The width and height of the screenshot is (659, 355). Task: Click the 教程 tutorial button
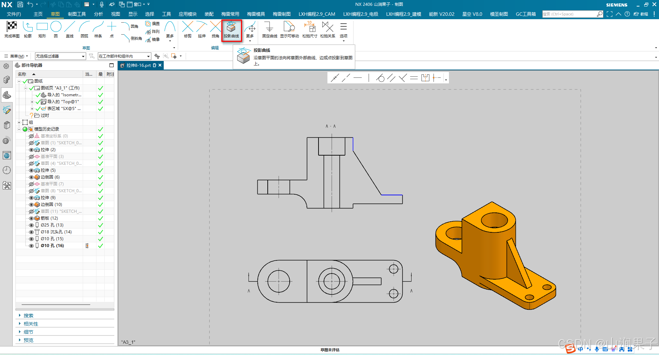pyautogui.click(x=641, y=14)
